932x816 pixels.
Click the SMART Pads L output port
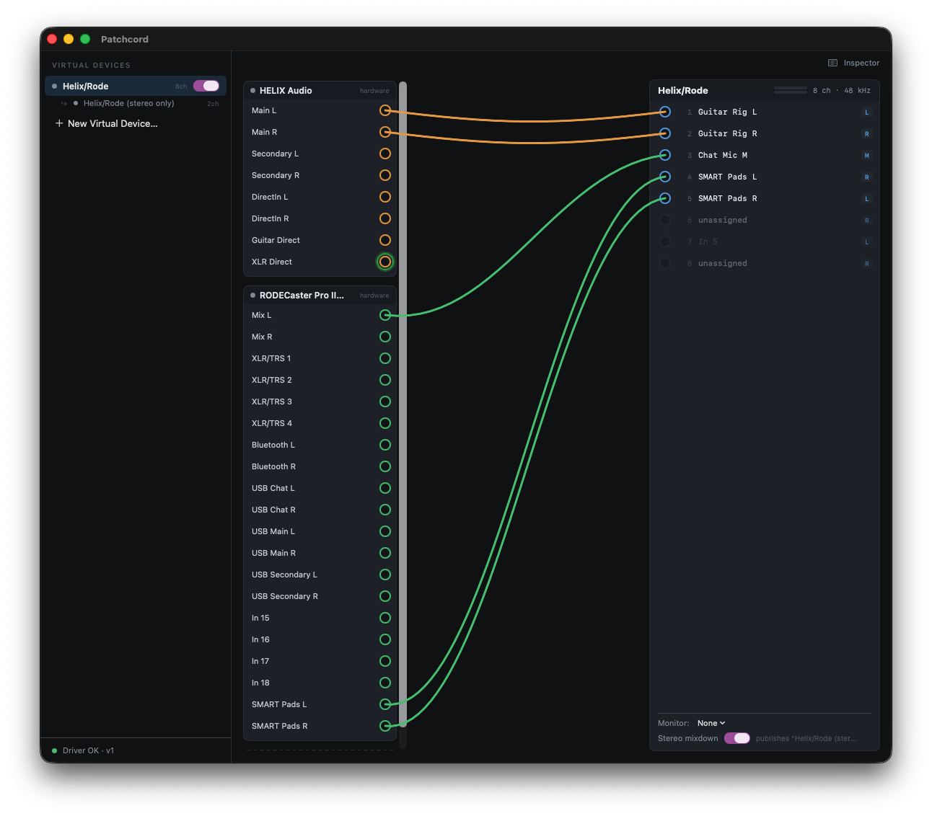tap(385, 704)
